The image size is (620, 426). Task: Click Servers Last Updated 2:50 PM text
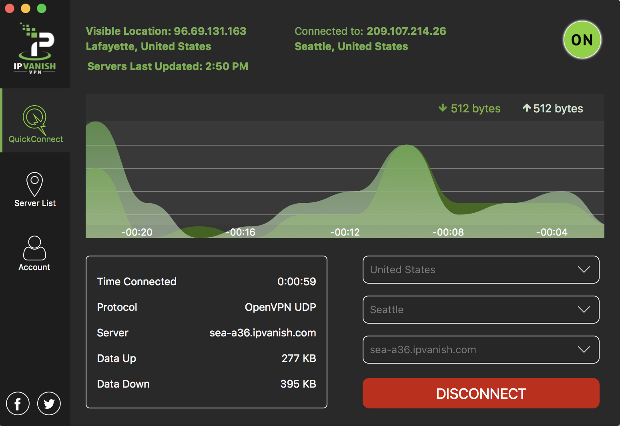tap(168, 66)
